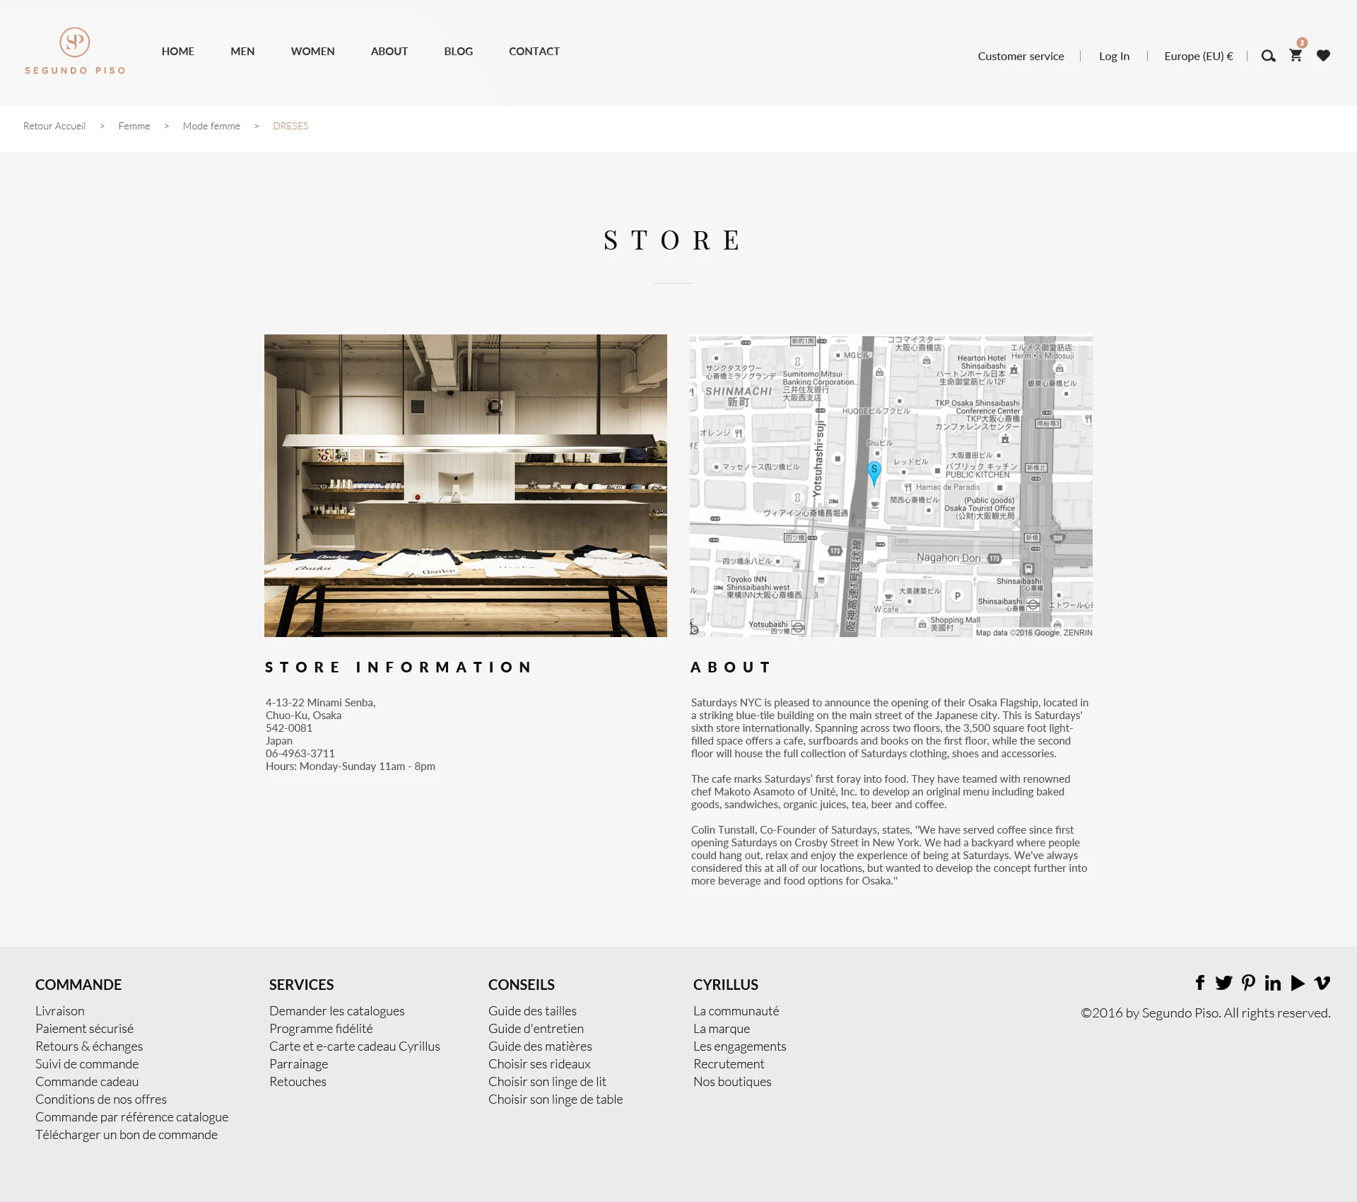Visit the Pinterest icon in footer
The width and height of the screenshot is (1357, 1202).
1248,982
